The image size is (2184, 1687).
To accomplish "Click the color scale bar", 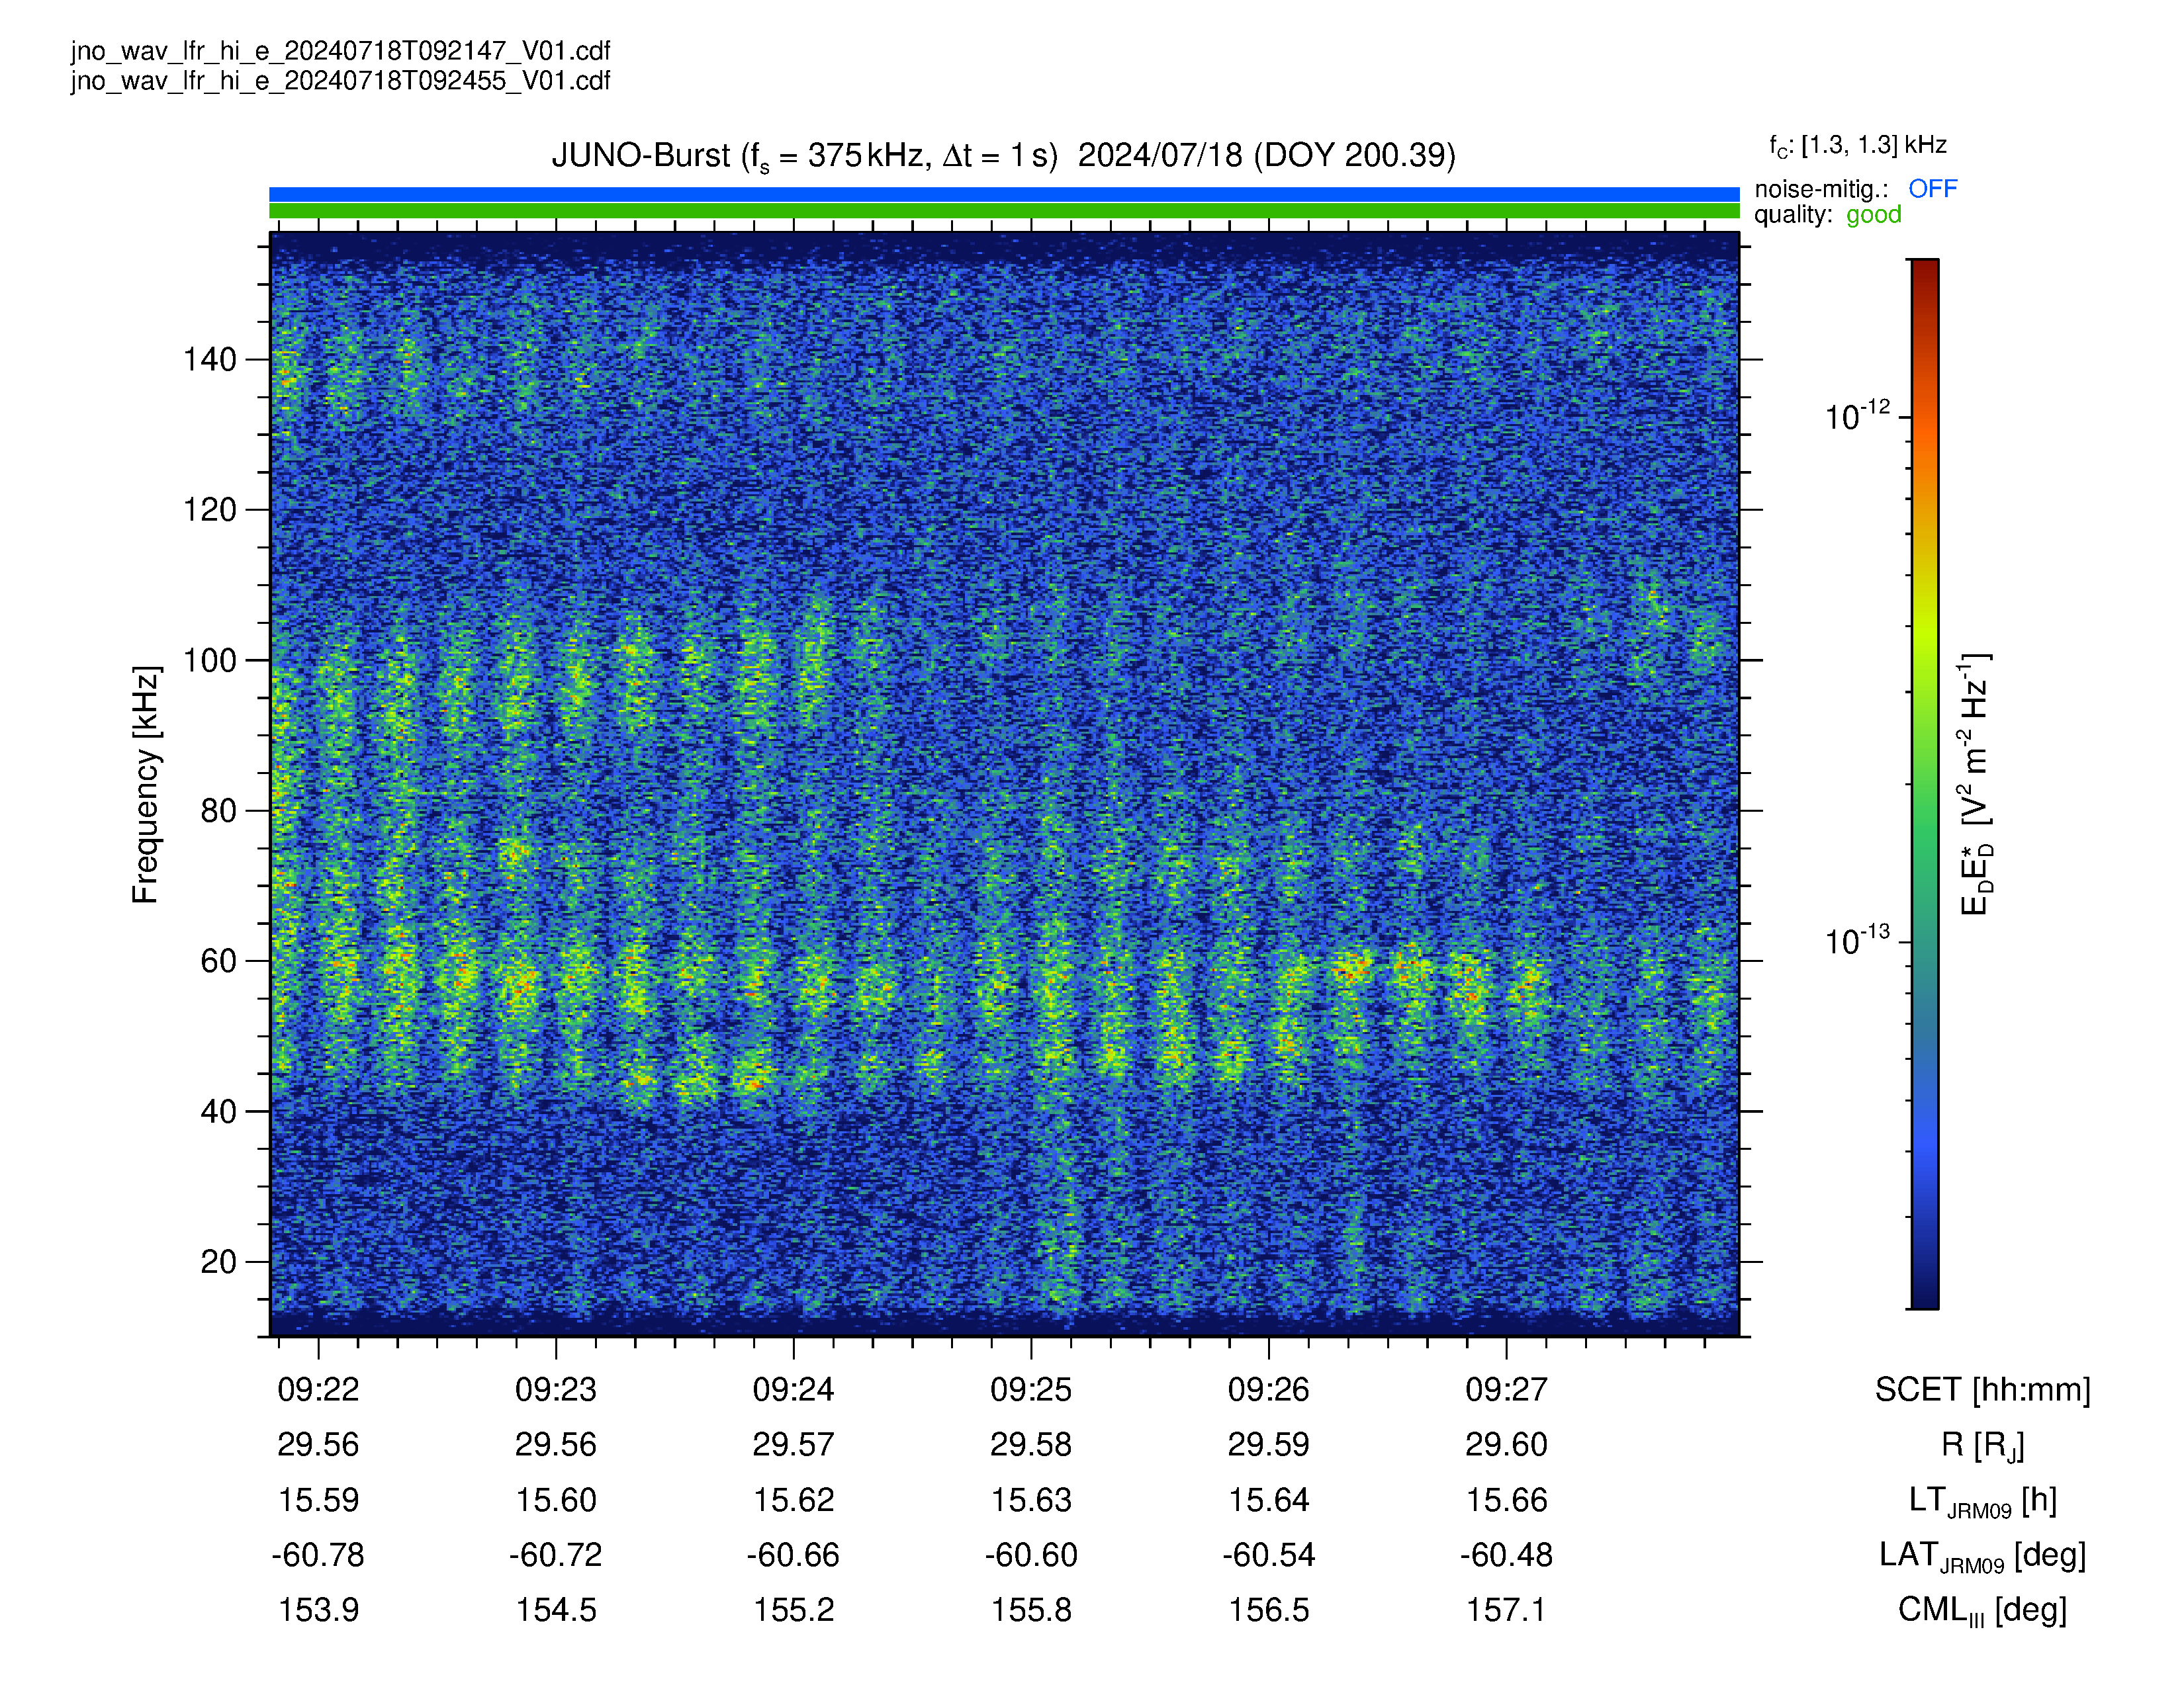I will (x=1924, y=783).
